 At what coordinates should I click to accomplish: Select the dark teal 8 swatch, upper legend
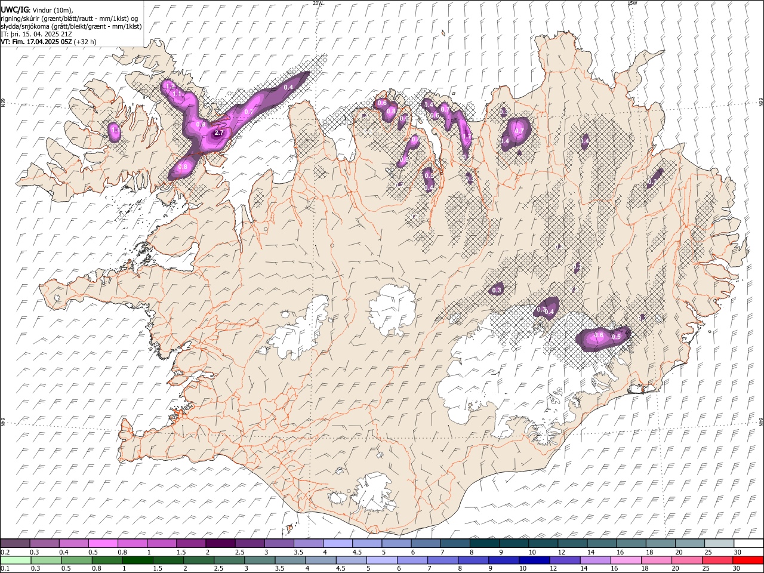click(484, 544)
